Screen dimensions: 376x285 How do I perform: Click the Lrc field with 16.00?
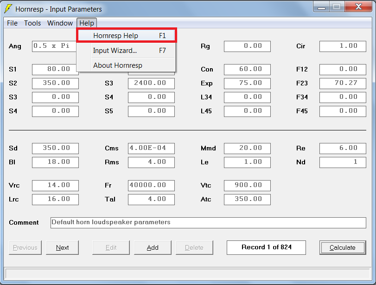tap(55, 200)
